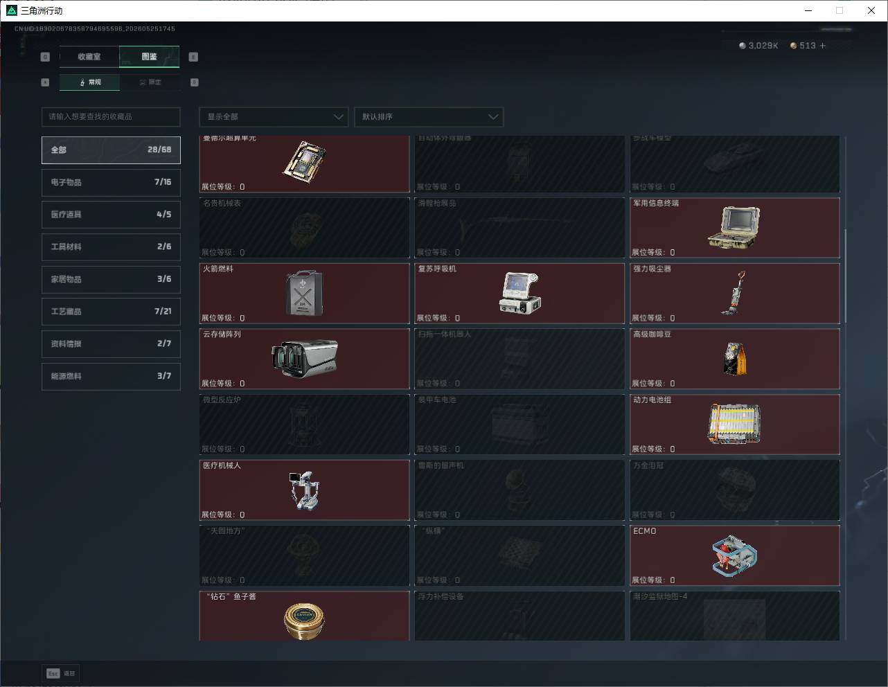Filter by 资料情报 2/7 category

click(111, 343)
